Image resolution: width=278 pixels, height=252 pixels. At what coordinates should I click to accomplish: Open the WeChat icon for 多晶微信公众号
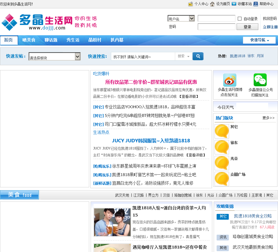pyautogui.click(x=260, y=80)
